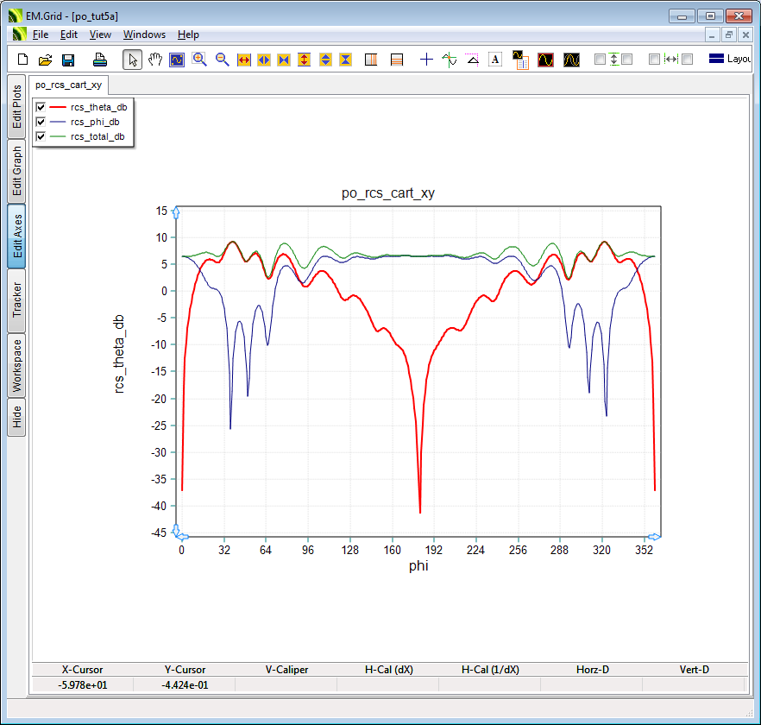Click the New file icon
The image size is (761, 725).
click(23, 60)
